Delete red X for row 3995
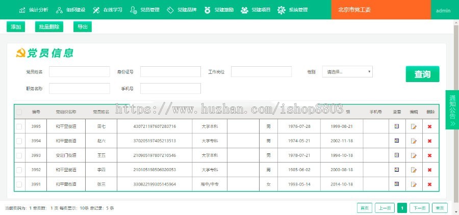The height and width of the screenshot is (215, 459). [429, 126]
